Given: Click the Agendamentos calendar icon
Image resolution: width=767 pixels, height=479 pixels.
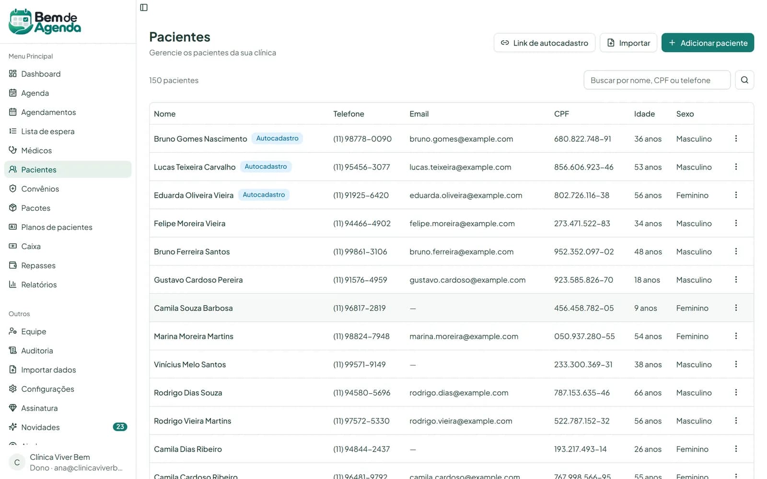Looking at the screenshot, I should (13, 112).
